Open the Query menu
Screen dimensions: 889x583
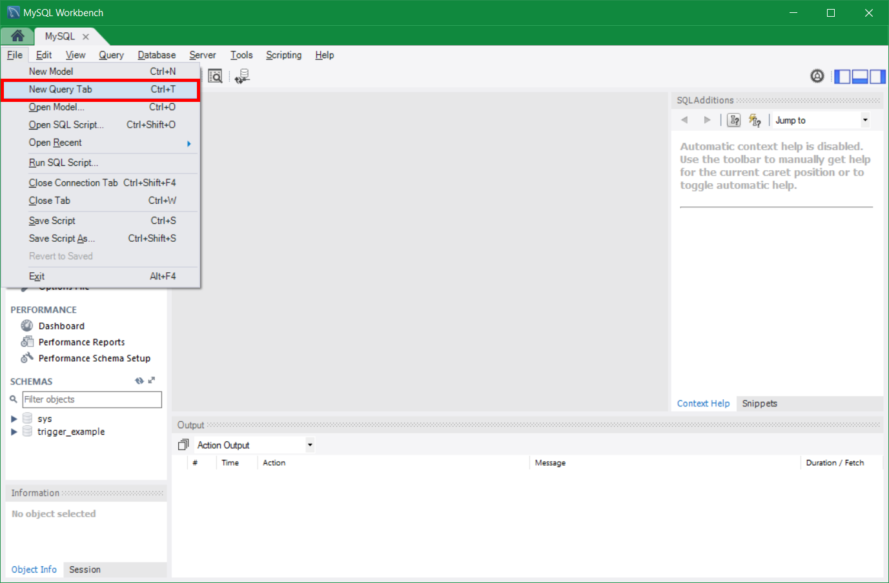(x=111, y=55)
